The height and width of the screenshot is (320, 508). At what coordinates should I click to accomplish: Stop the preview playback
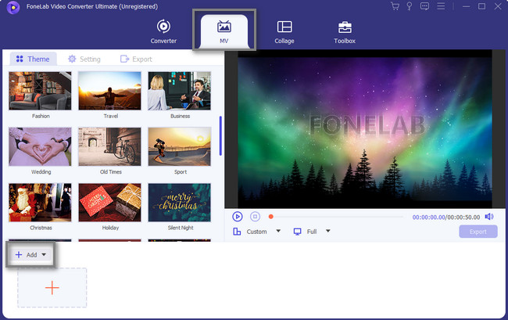coord(255,216)
